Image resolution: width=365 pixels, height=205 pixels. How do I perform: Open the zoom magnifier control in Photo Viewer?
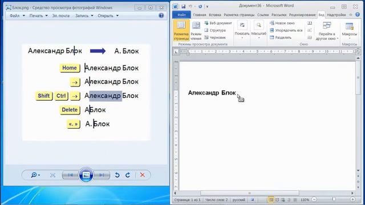(x=35, y=175)
